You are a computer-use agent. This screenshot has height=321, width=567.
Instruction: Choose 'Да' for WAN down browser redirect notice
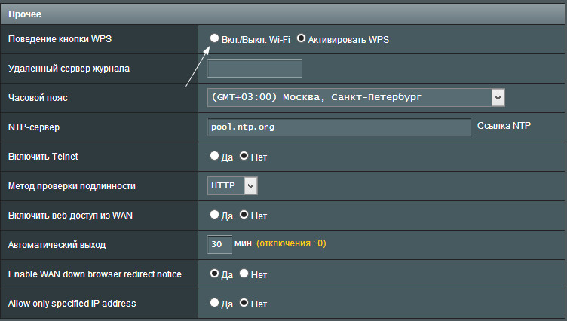point(215,274)
